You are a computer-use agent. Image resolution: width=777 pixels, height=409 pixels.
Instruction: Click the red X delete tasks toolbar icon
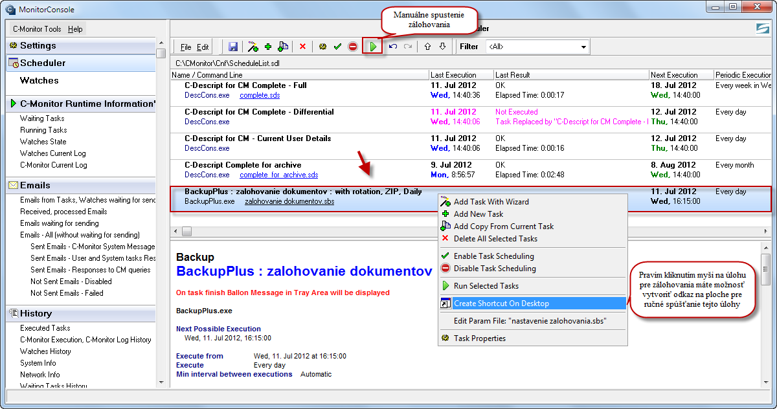pos(302,47)
